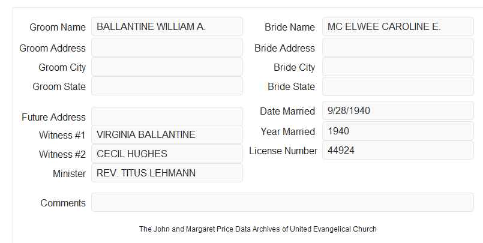Click the empty Groom State field

(x=167, y=86)
